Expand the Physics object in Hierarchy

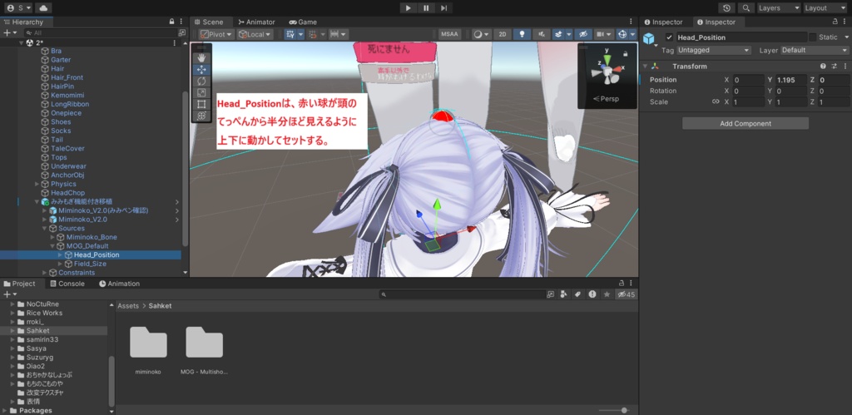click(x=37, y=184)
